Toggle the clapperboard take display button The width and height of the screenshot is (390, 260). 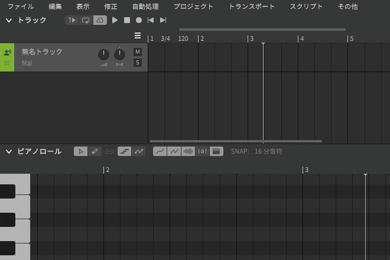(x=216, y=151)
